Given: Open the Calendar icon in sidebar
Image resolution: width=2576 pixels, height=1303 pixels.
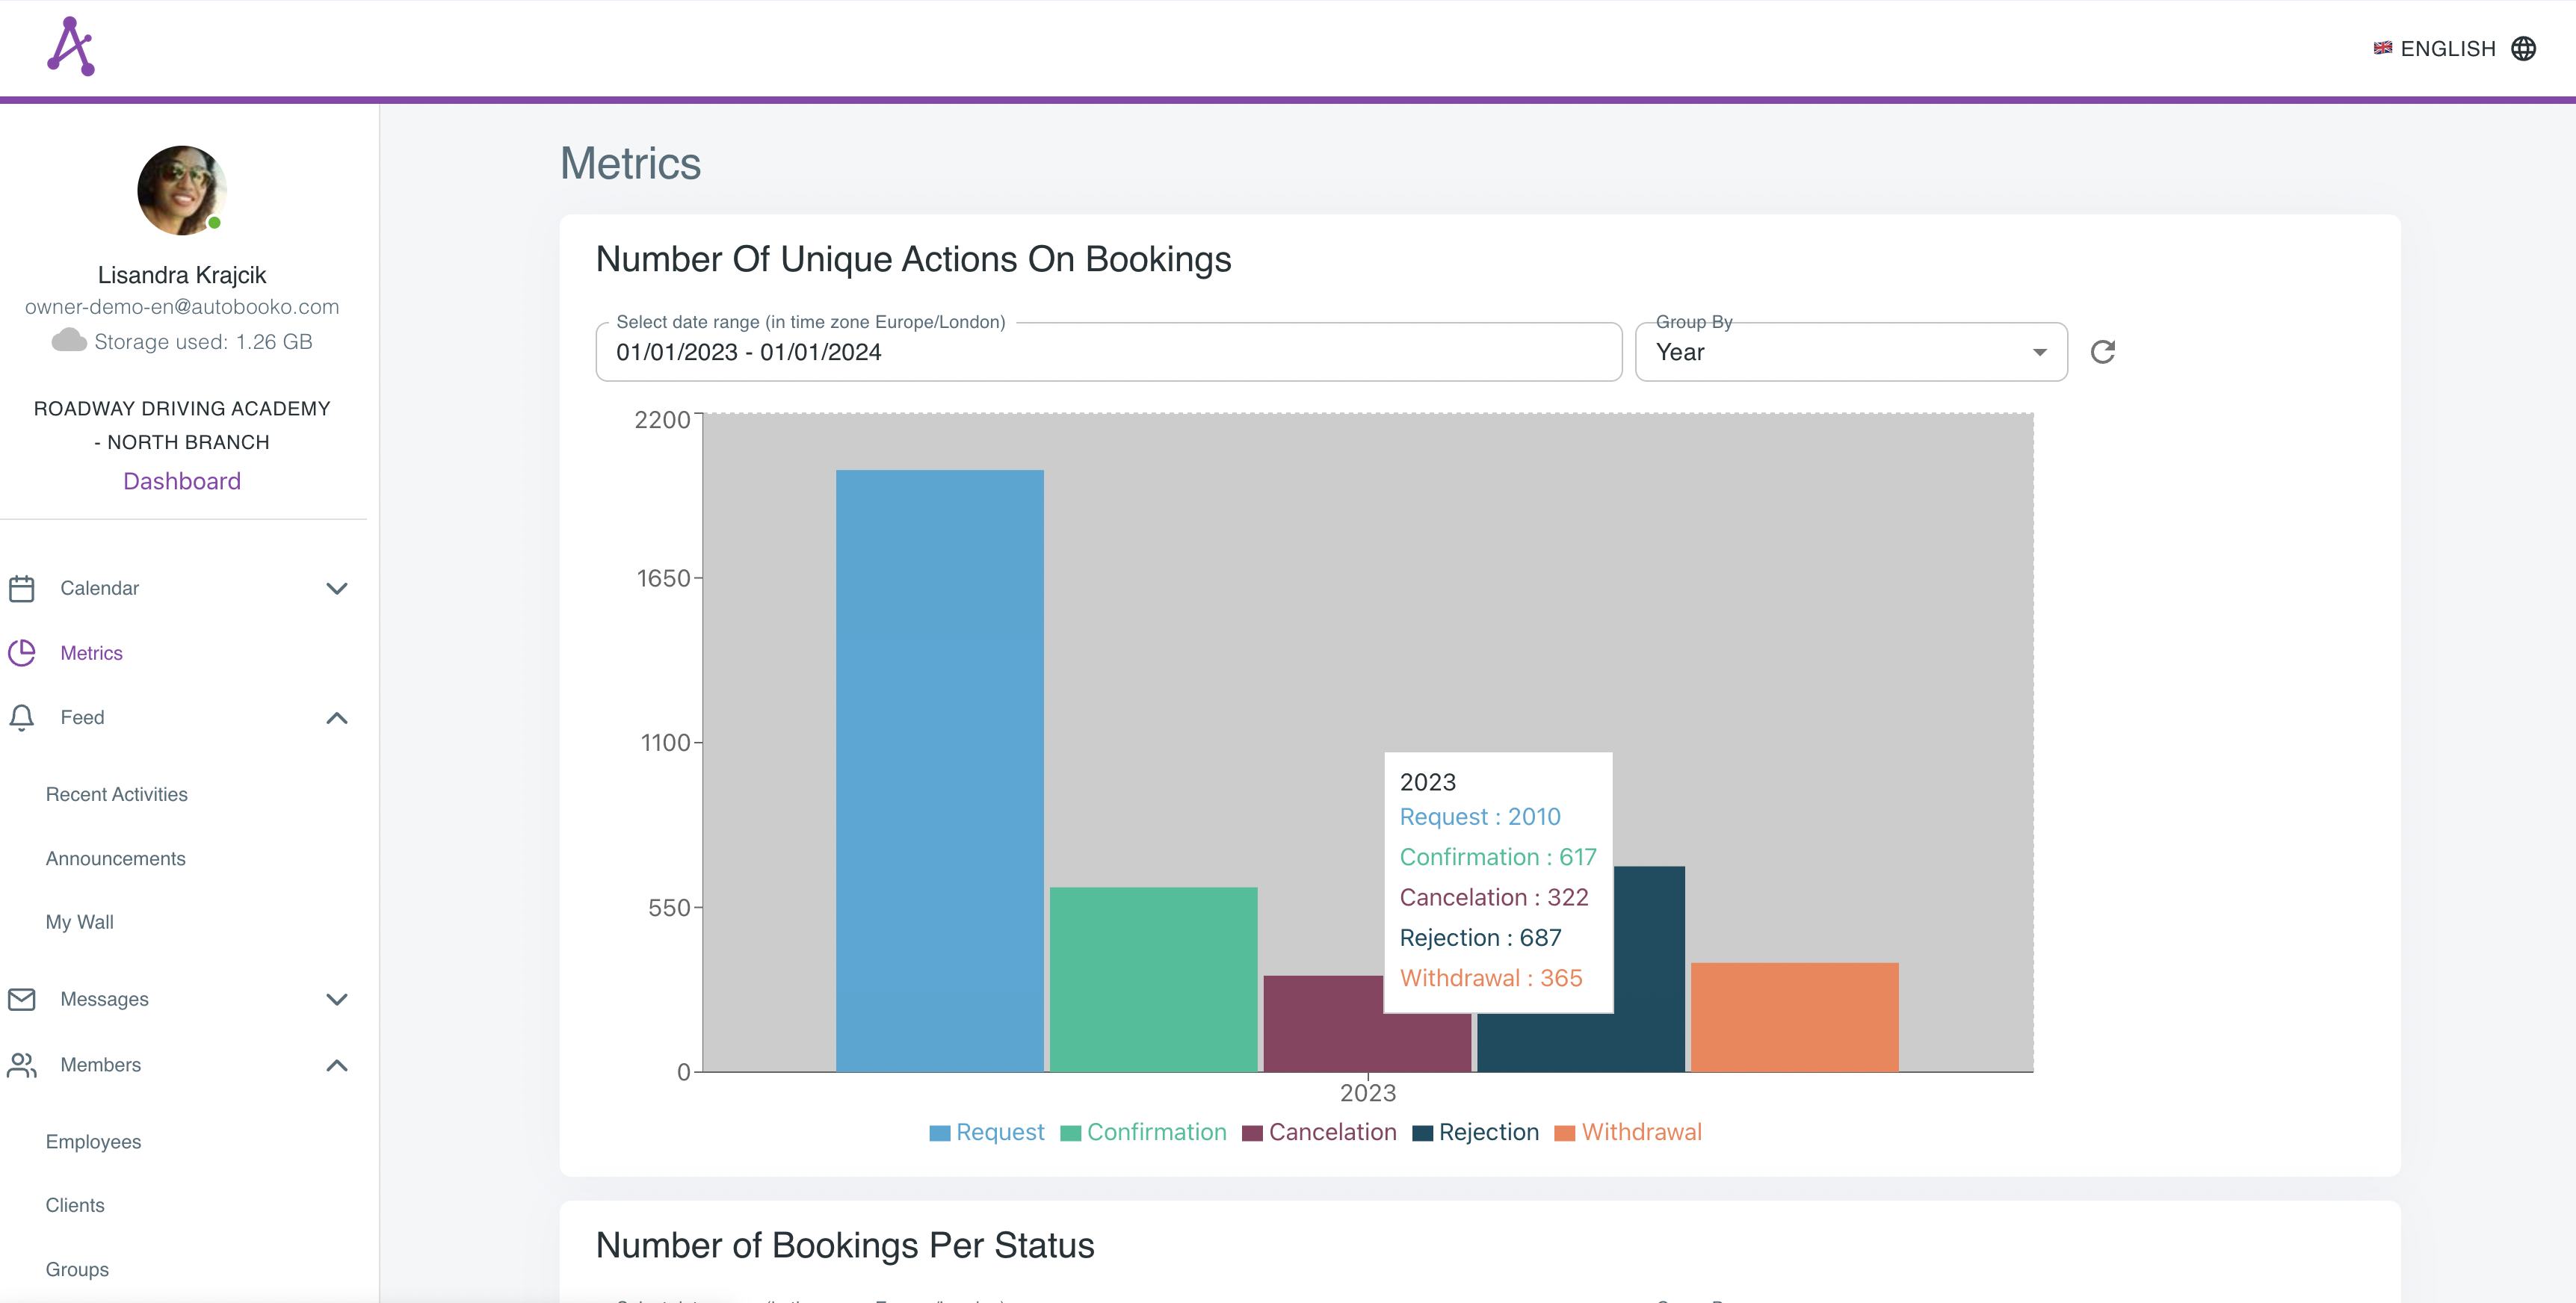Looking at the screenshot, I should [x=22, y=588].
